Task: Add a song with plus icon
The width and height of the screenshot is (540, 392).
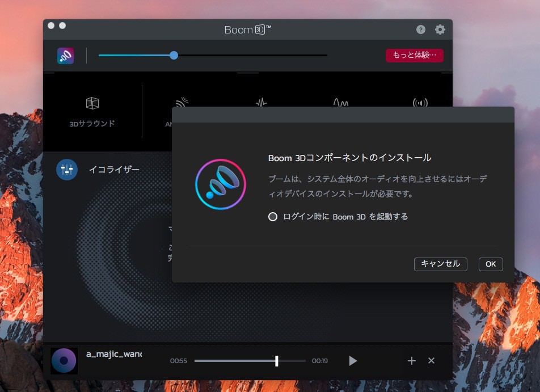Action: [412, 361]
